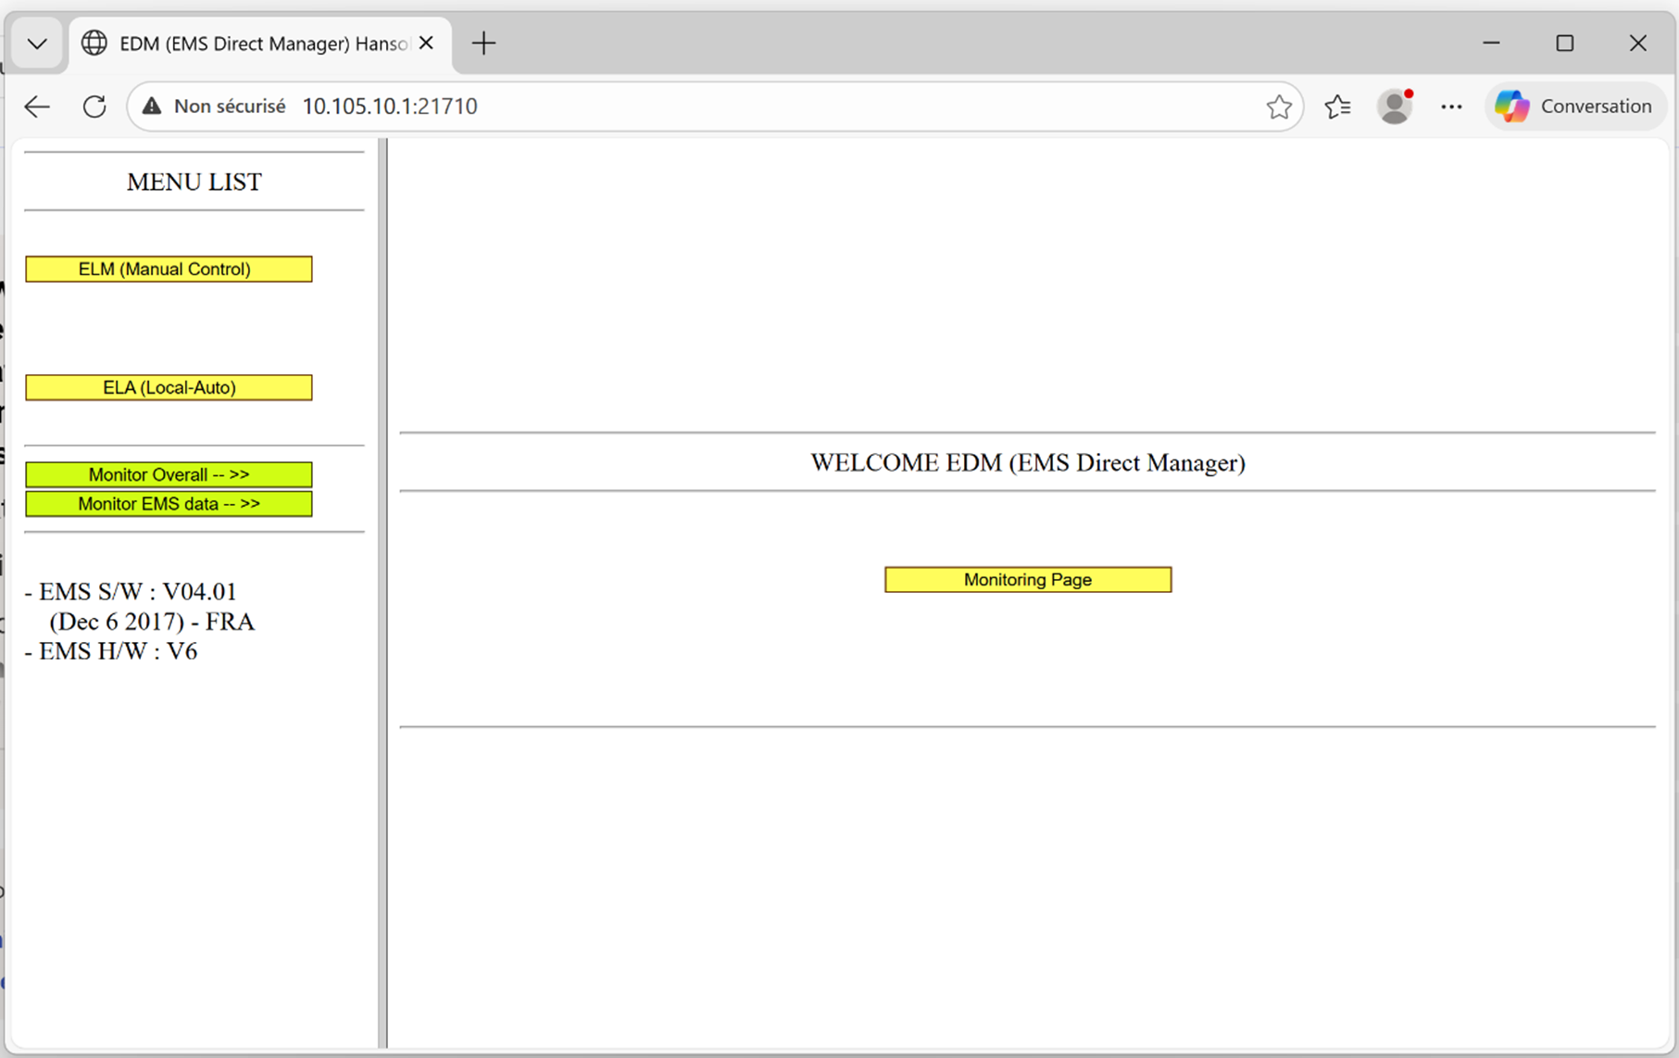Open the browser profile avatar
1679x1058 pixels.
coord(1394,107)
